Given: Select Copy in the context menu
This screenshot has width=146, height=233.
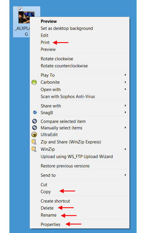Looking at the screenshot, I should (x=46, y=192).
